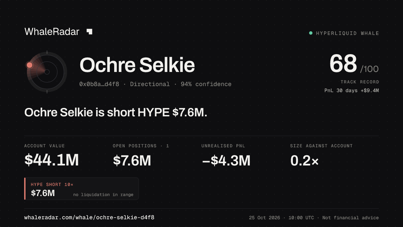Click the red blip on radar
403x227 pixels.
pyautogui.click(x=30, y=65)
